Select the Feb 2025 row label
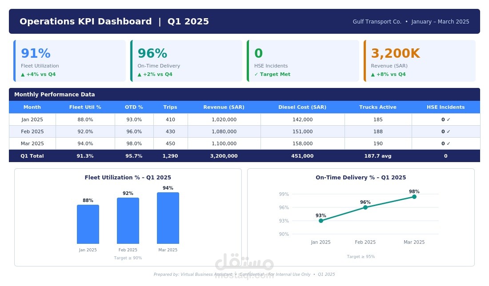Image resolution: width=489 pixels, height=286 pixels. (32, 131)
